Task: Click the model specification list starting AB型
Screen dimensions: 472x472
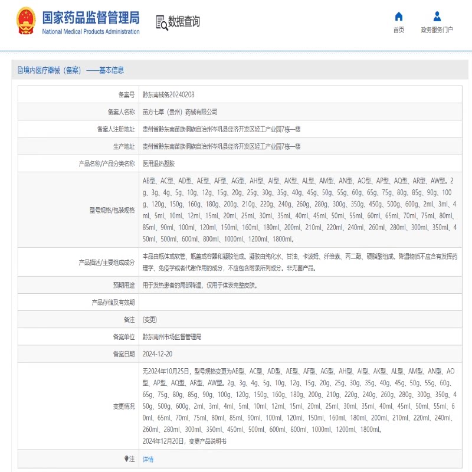Action: coord(300,210)
